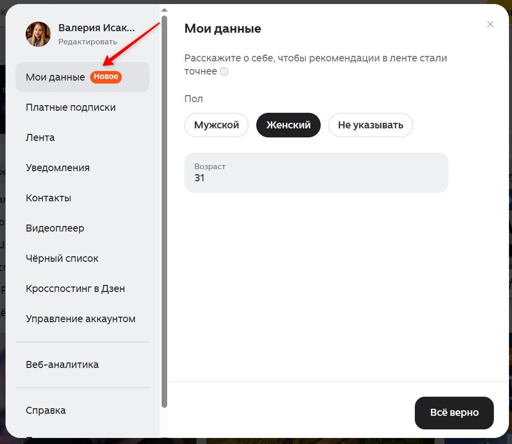Viewport: 512px width, 444px height.
Task: Click the orange 'Новое' badge
Action: click(x=106, y=77)
